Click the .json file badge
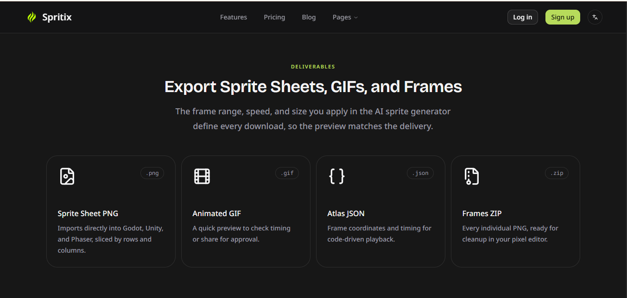Viewport: 627px width, 298px height. point(420,173)
